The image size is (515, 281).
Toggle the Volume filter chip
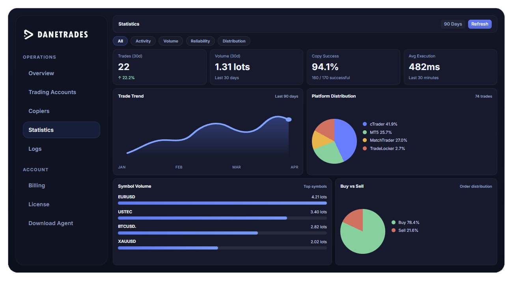(170, 41)
